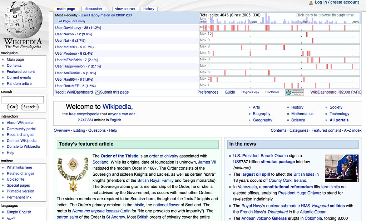Open the Obama stimulus signing photo
The height and width of the screenshot is (221, 366).
(341, 168)
